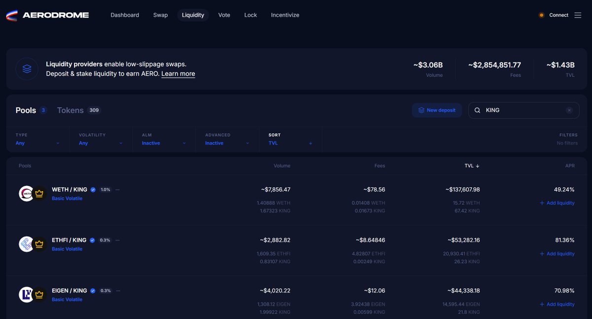Open the WETH / KING pool name
Screen dimensions: 592x319
pos(70,190)
